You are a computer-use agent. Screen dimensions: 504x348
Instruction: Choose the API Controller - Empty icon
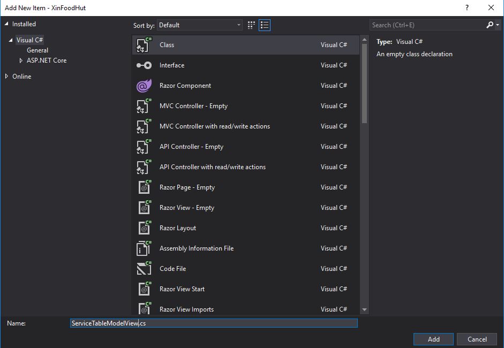coord(144,147)
